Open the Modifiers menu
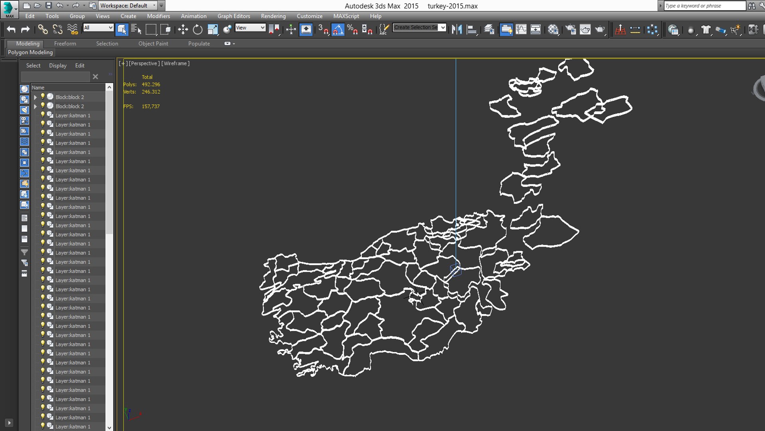 [158, 16]
